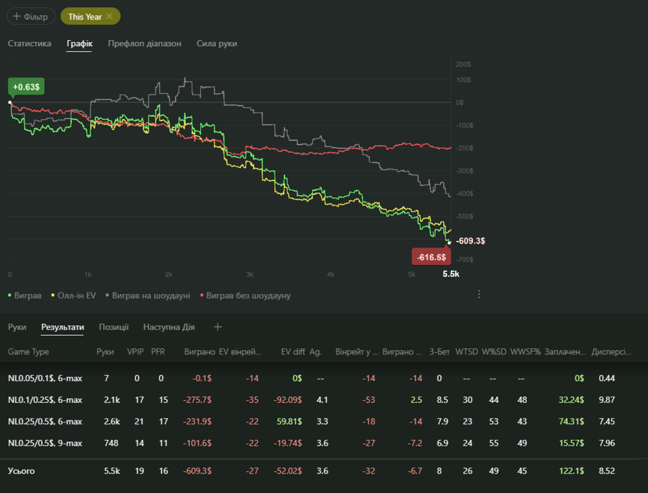Switch to the Руки bottom tab
Viewport: 648px width, 493px height.
click(x=17, y=327)
